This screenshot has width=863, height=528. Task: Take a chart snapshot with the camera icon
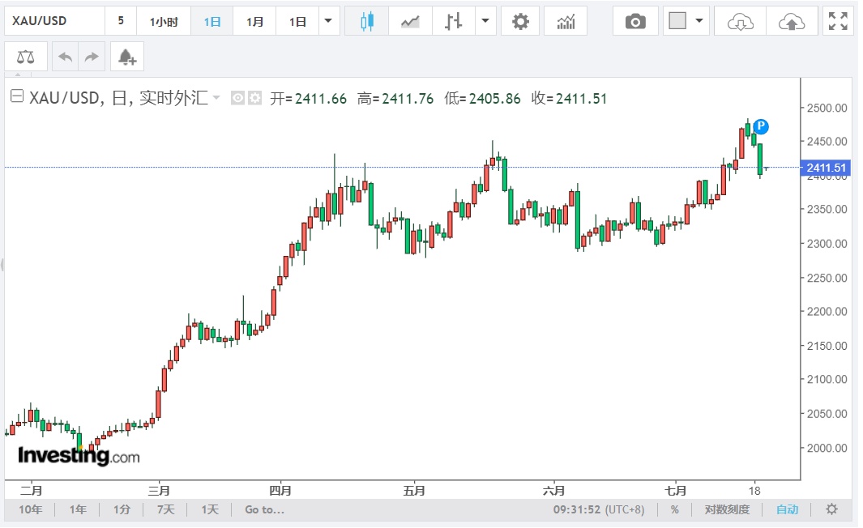(635, 22)
